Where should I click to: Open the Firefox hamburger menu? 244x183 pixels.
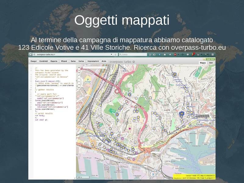(212, 55)
